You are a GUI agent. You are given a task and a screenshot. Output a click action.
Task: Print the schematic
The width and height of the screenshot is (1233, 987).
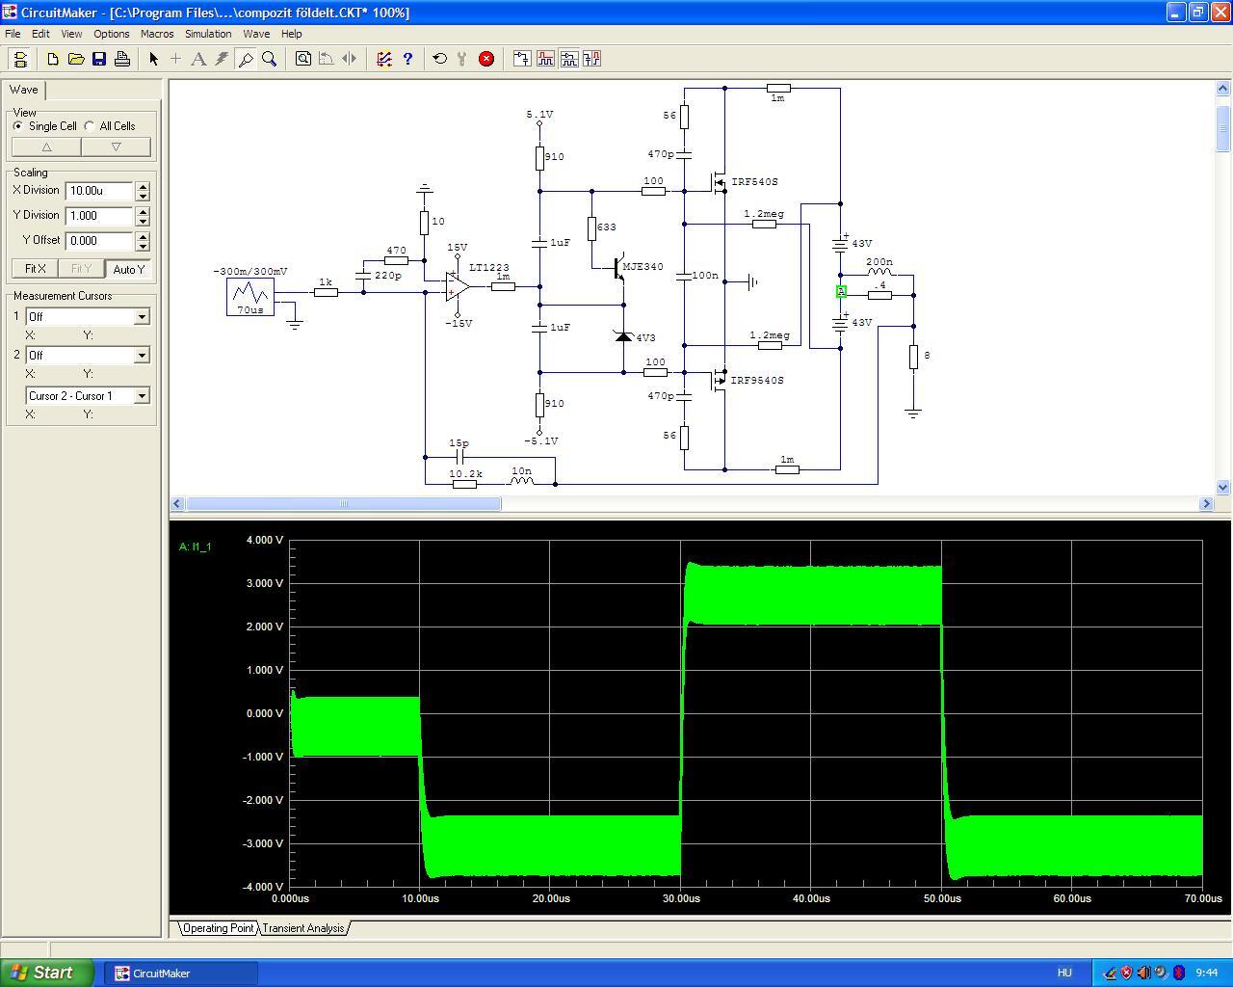point(122,59)
